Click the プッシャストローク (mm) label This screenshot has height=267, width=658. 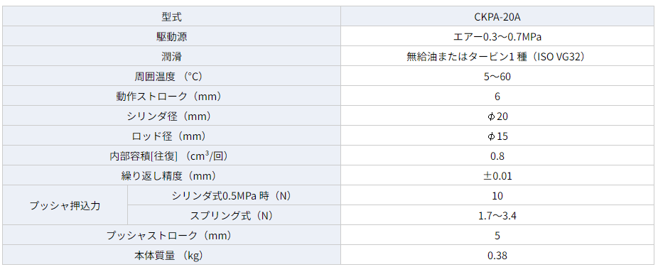(172, 235)
